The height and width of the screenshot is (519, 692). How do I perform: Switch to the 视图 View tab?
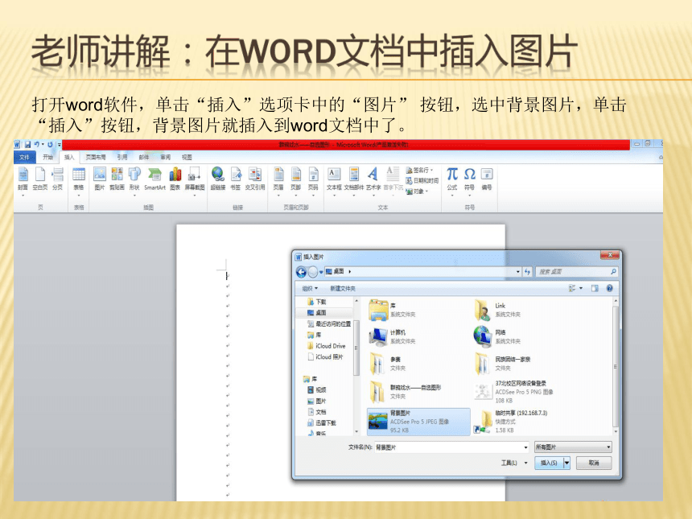coord(187,157)
